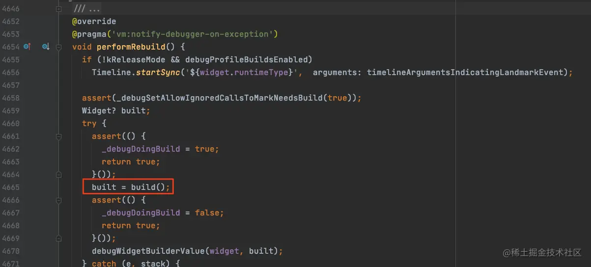Click timelineArgumentsIndicatingLandmarkEvent identifier
This screenshot has width=591, height=267.
[x=465, y=73]
